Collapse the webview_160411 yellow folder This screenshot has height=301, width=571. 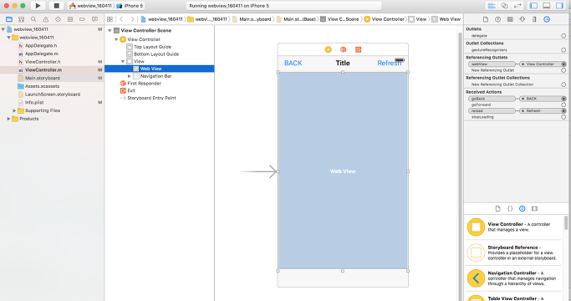[x=8, y=38]
